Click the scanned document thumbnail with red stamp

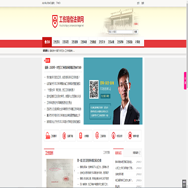click(x=60, y=173)
